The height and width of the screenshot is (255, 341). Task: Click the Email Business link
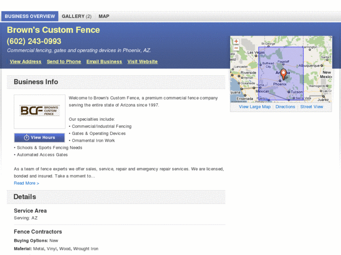point(104,62)
